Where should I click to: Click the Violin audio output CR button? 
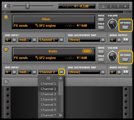[x=126, y=72]
